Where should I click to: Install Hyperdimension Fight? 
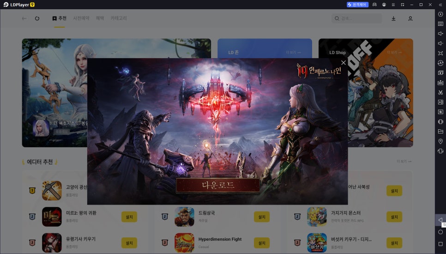pyautogui.click(x=262, y=243)
